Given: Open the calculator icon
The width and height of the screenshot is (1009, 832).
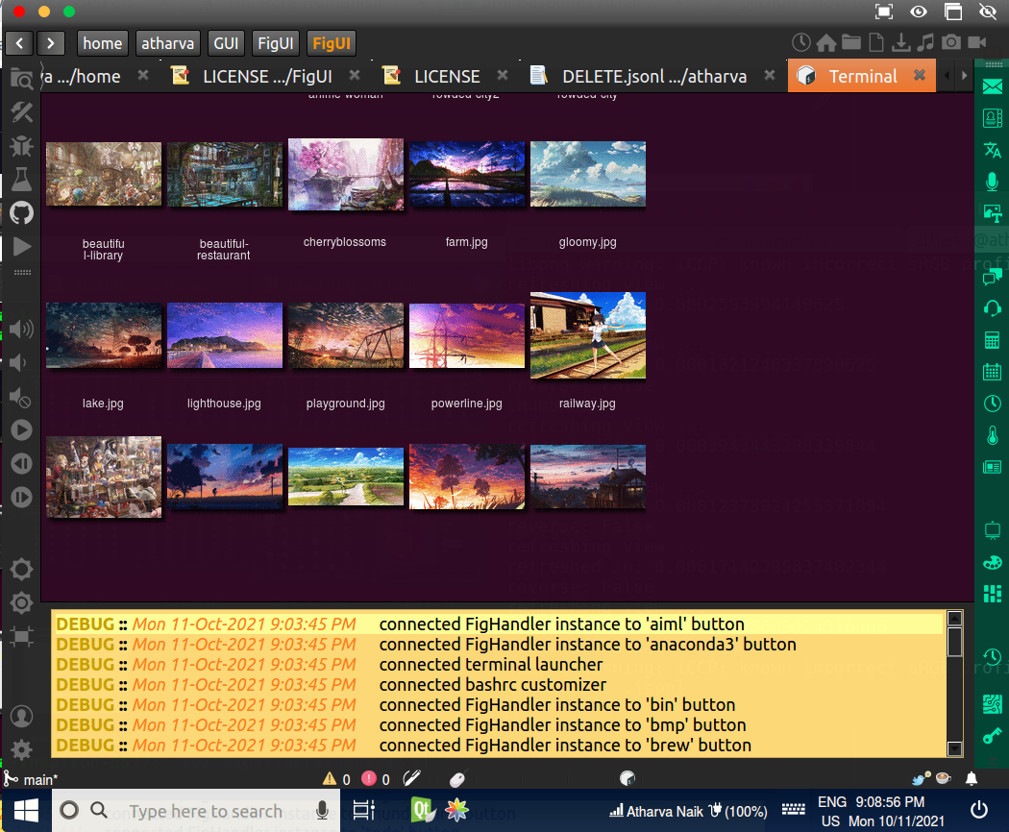Looking at the screenshot, I should pos(993,340).
